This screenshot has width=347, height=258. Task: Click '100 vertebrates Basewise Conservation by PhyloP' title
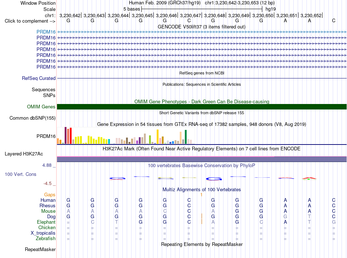tap(202, 165)
